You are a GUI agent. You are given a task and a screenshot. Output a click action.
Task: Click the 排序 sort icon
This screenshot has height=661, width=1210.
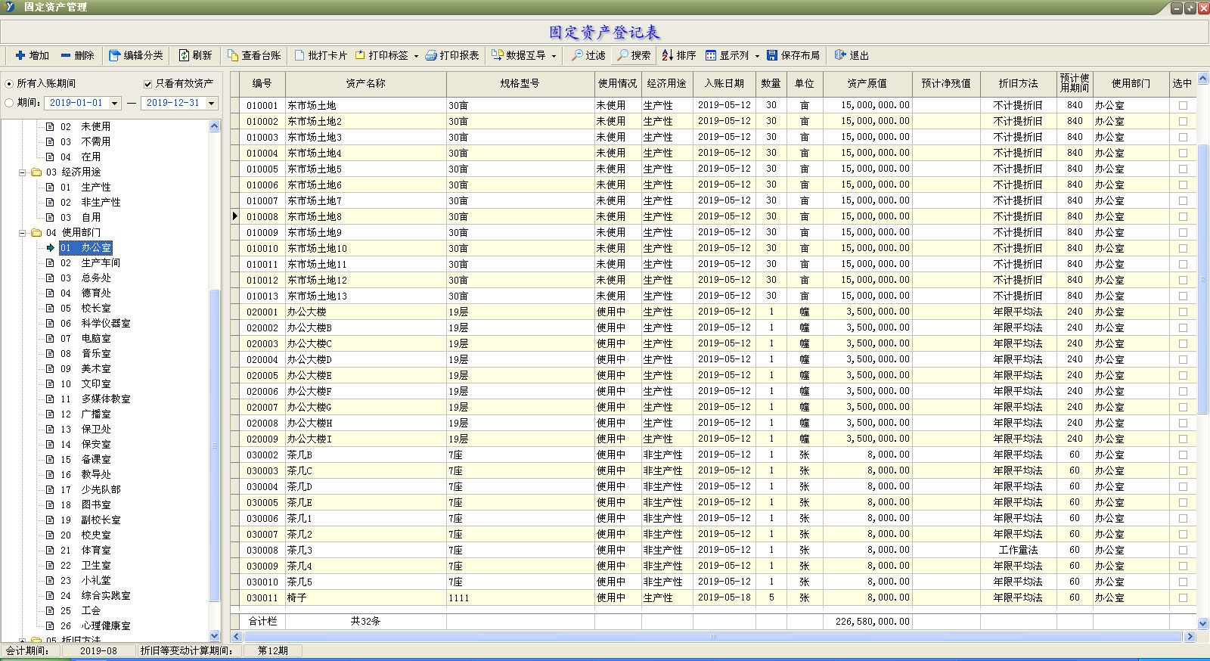(x=668, y=55)
